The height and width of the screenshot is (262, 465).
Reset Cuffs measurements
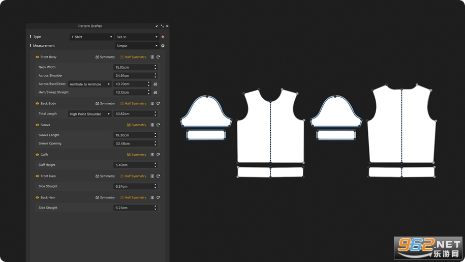pyautogui.click(x=159, y=155)
